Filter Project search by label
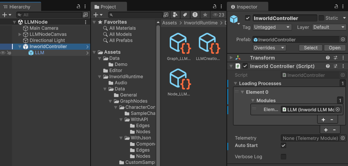The image size is (348, 166). [x=185, y=15]
